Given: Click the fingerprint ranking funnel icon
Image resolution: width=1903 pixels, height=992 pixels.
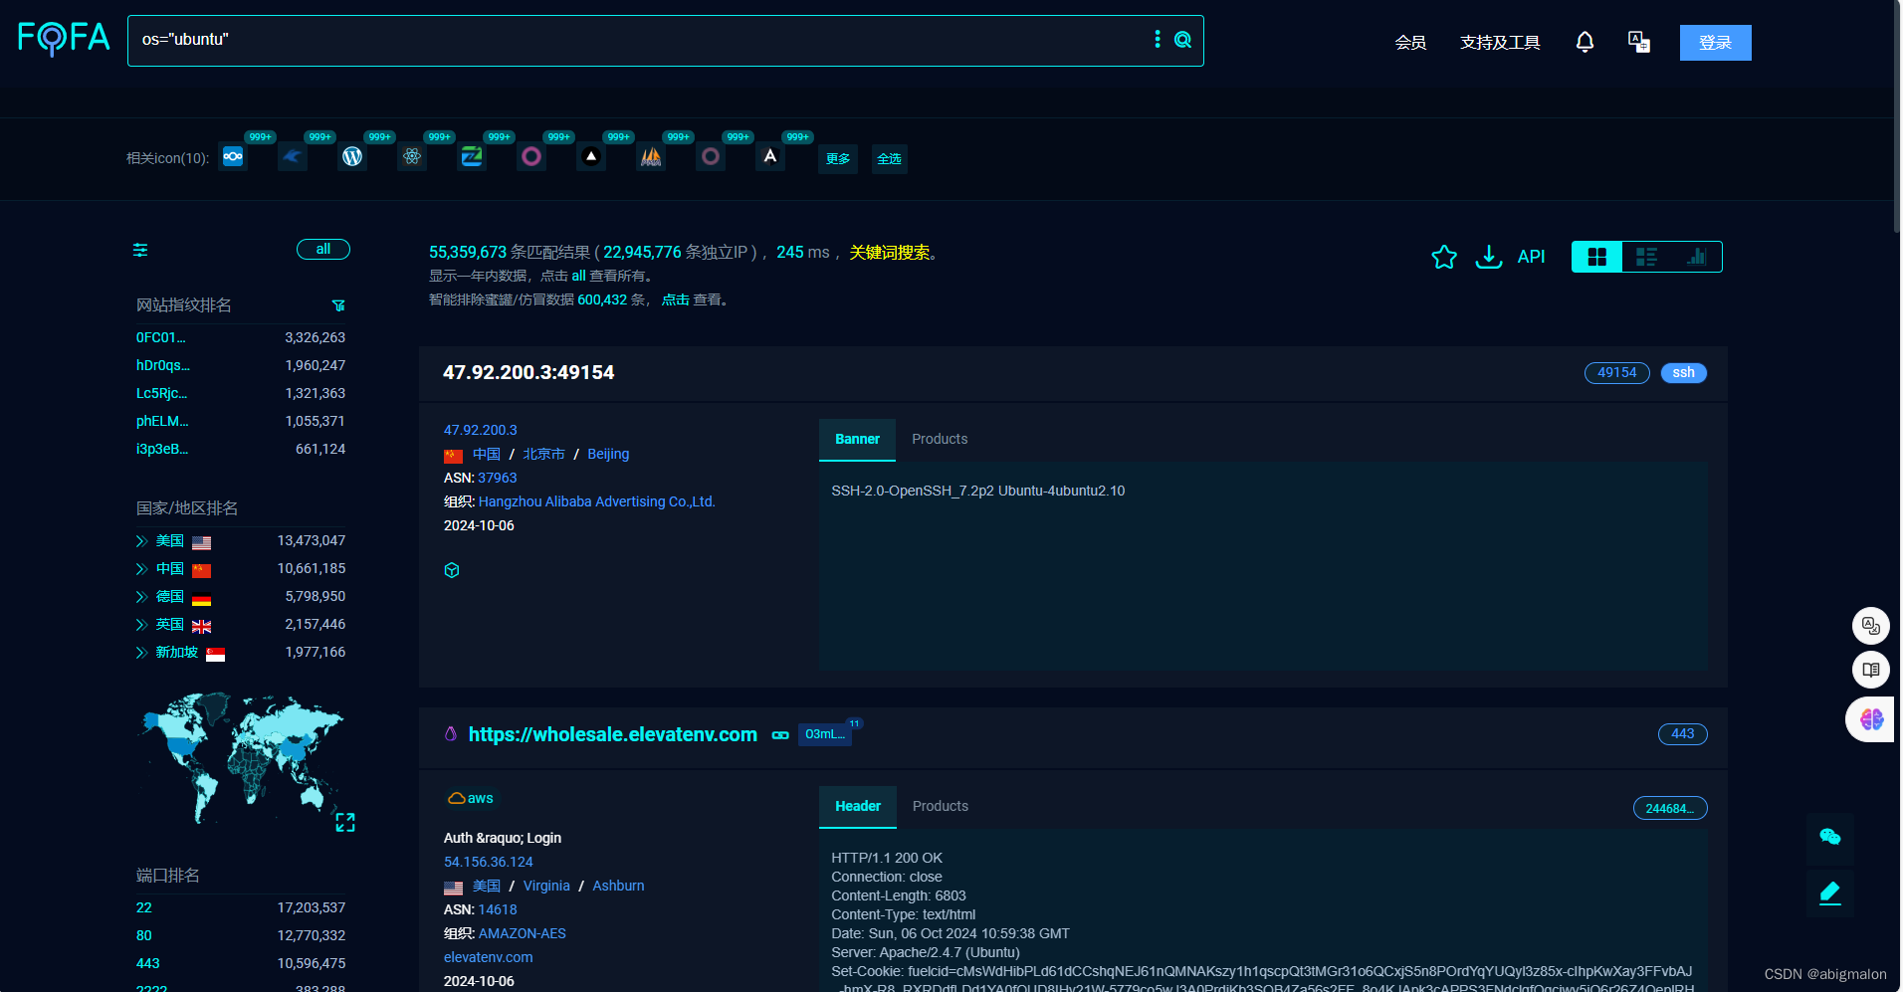Looking at the screenshot, I should [x=338, y=305].
